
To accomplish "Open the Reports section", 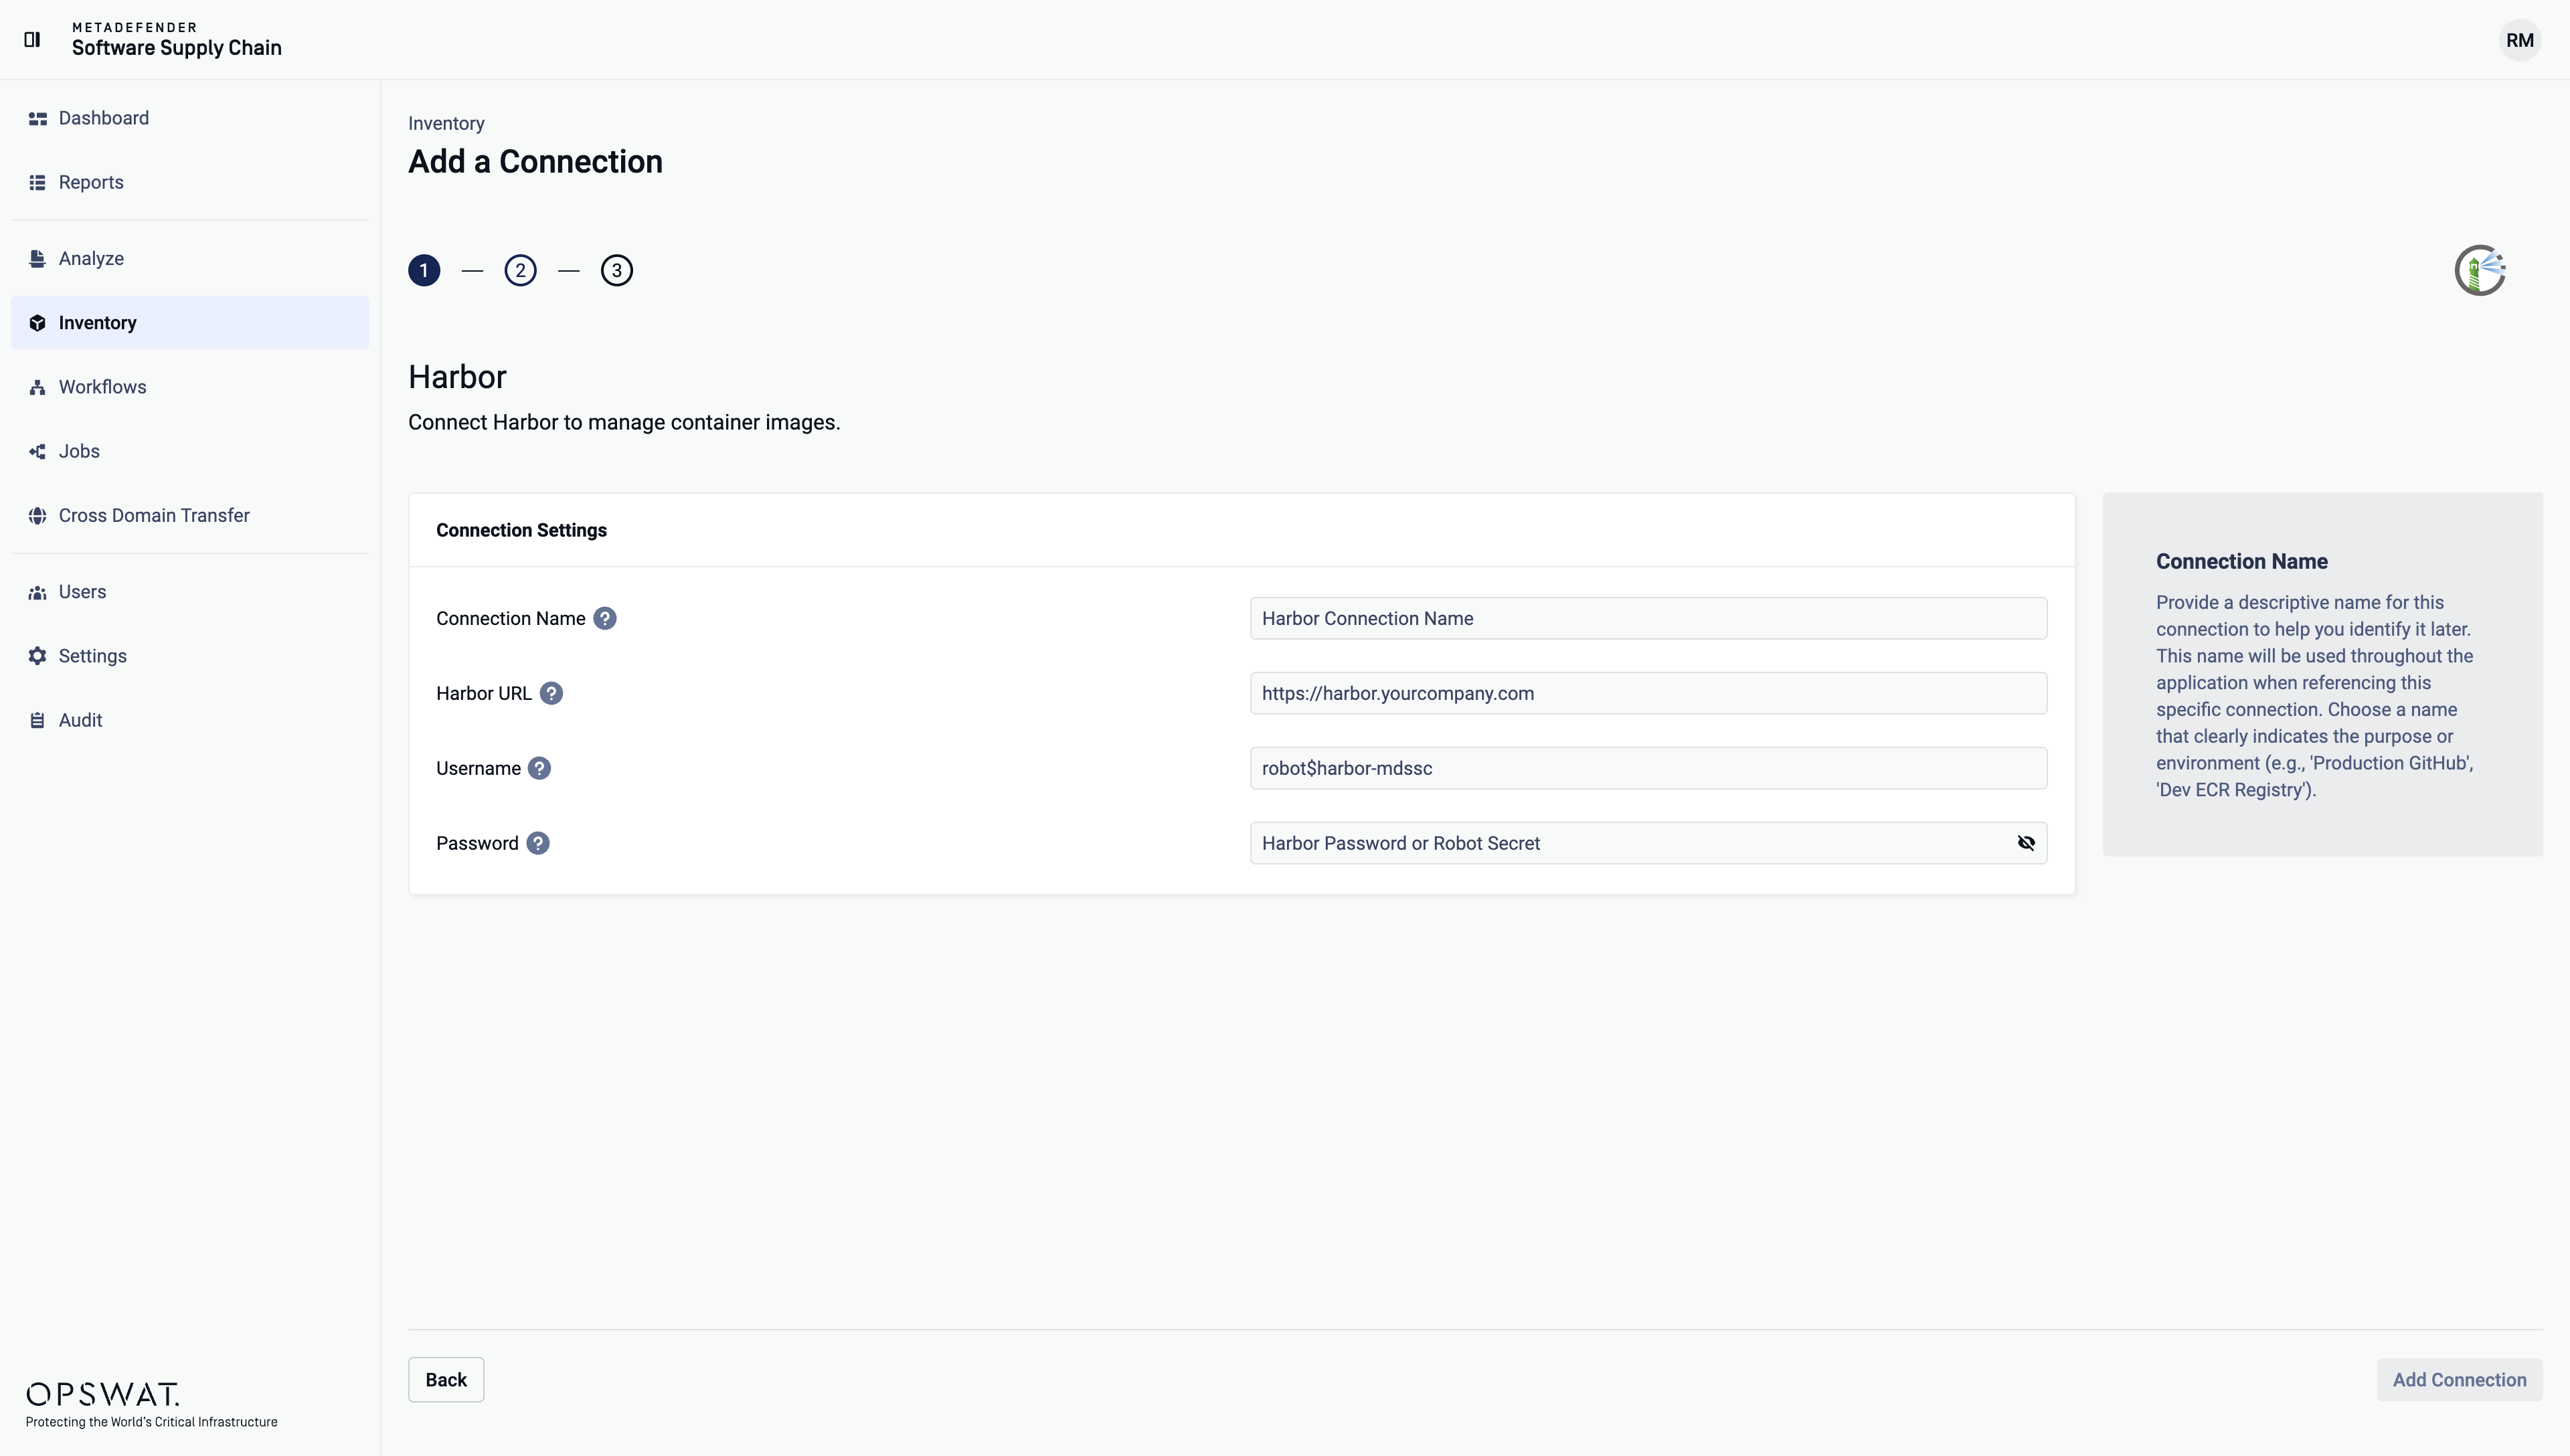I will pyautogui.click(x=190, y=182).
